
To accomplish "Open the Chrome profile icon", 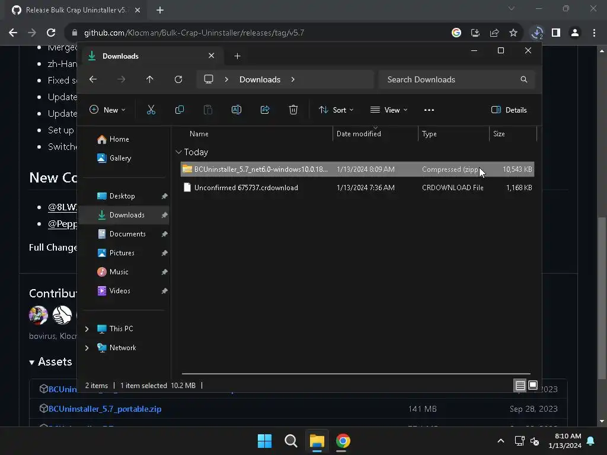I will pos(575,33).
